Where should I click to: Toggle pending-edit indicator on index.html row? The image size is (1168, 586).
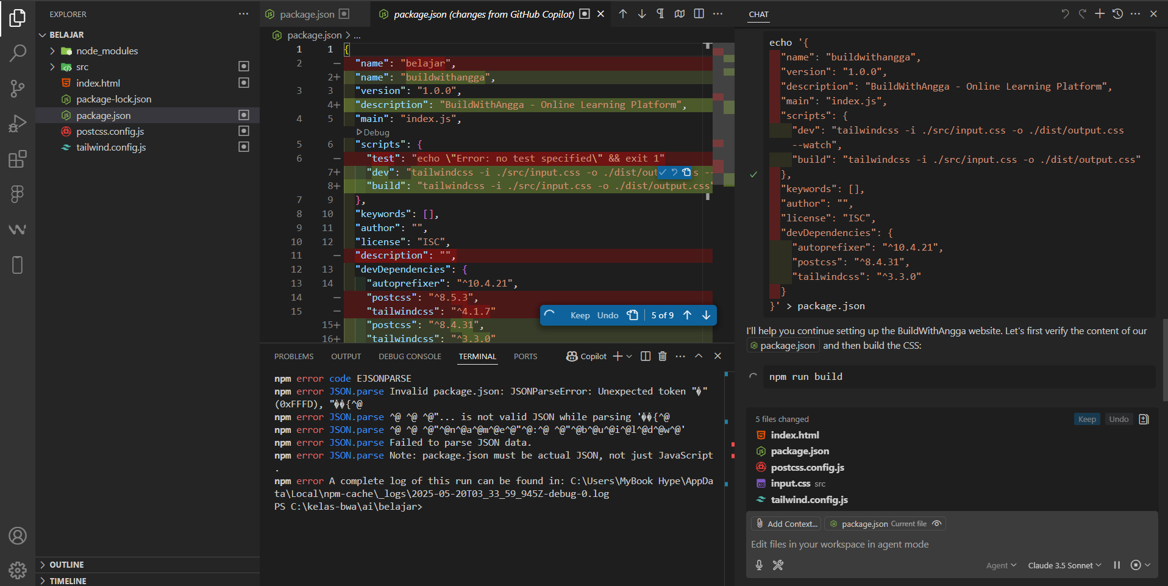[x=244, y=83]
